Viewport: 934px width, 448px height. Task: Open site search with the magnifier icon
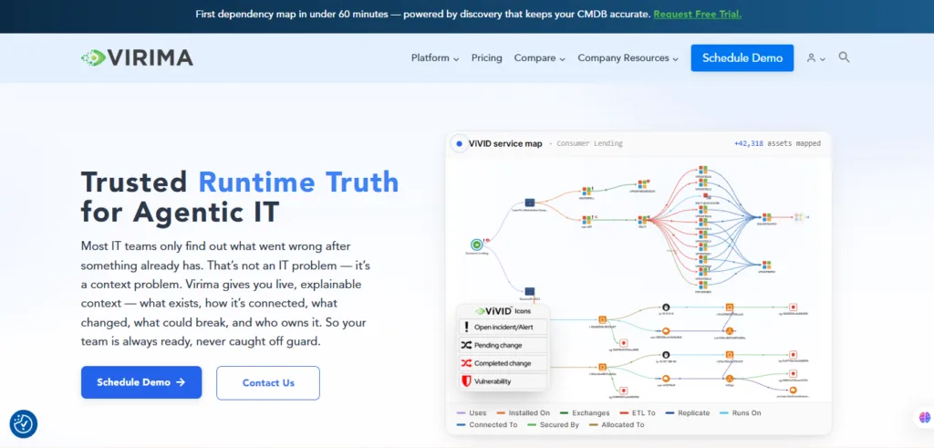pos(844,57)
